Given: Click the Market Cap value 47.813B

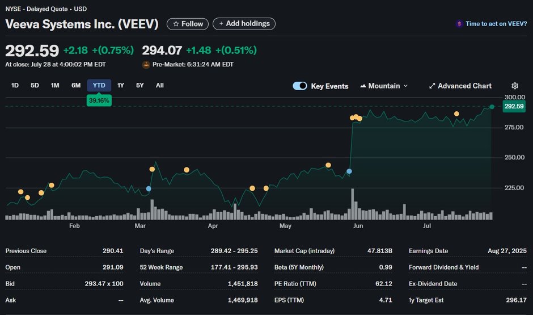Looking at the screenshot, I should pyautogui.click(x=380, y=251).
